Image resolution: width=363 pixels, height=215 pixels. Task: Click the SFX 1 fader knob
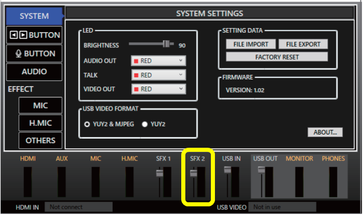click(x=159, y=174)
